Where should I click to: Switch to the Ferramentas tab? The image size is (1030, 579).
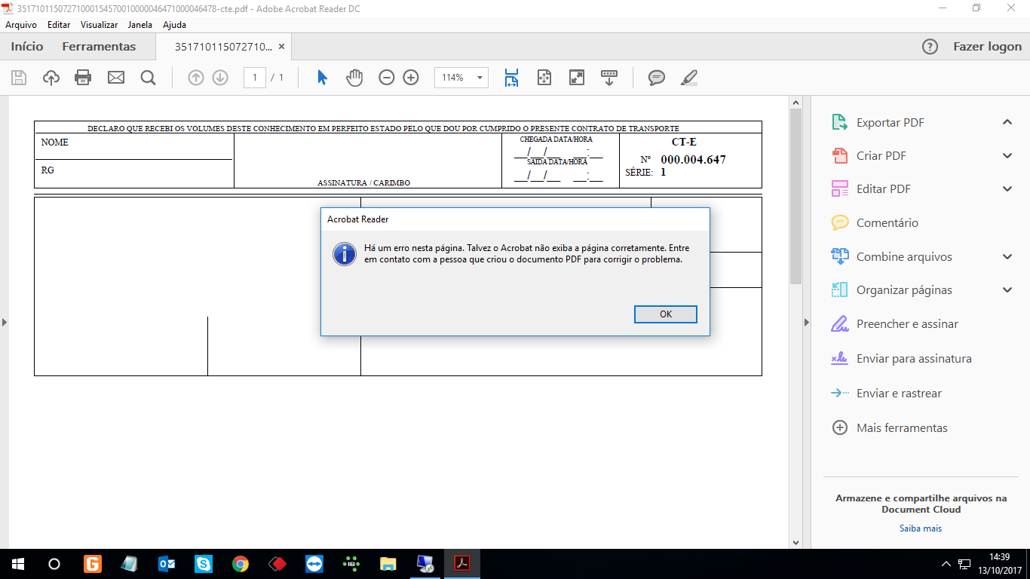100,47
